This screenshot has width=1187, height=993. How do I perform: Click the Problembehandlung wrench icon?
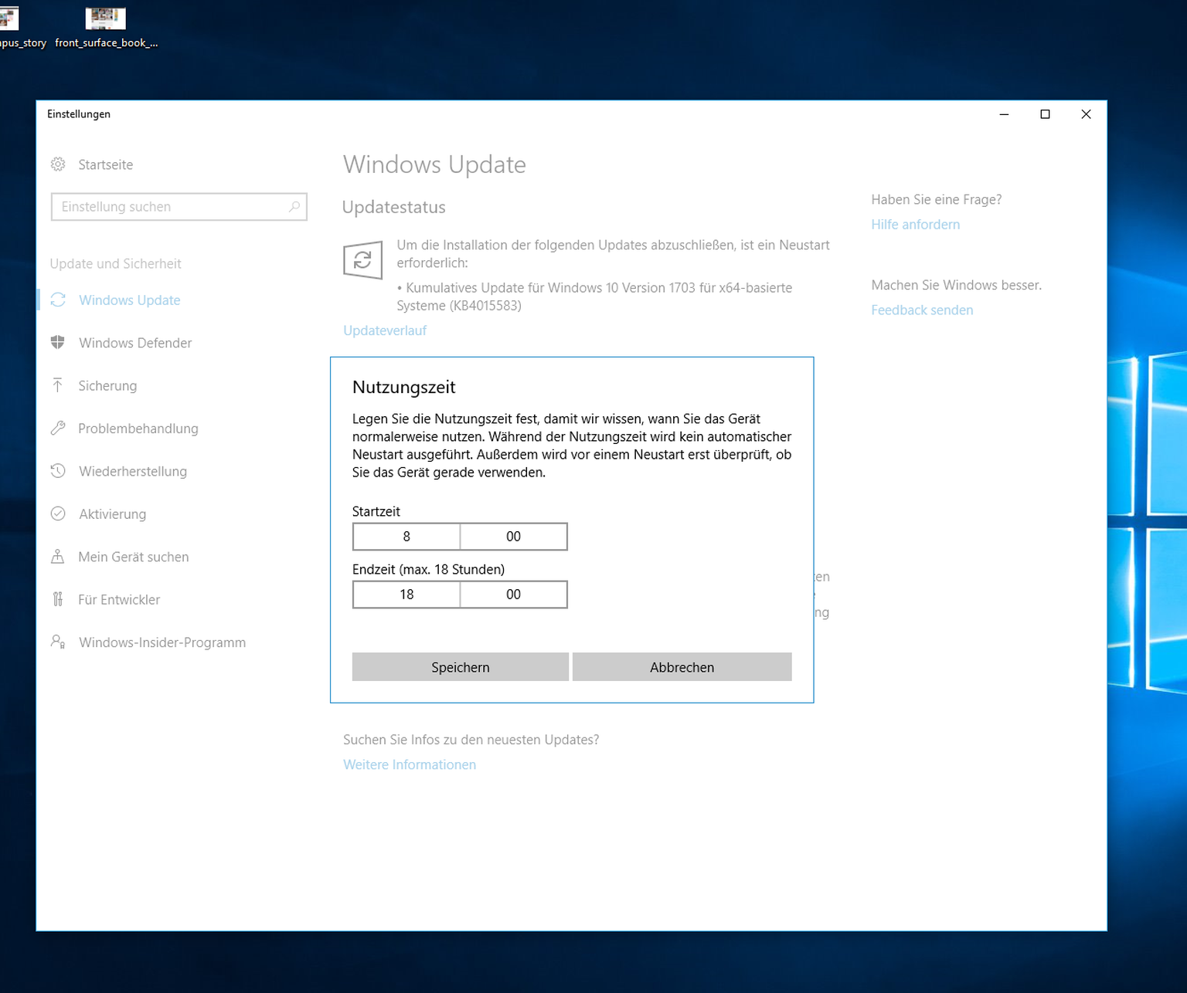(58, 428)
